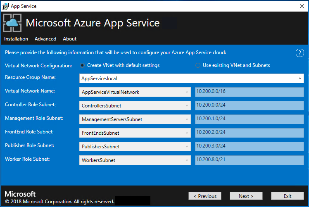The height and width of the screenshot is (207, 309).
Task: Click the App Service title bar icon
Action: coord(5,6)
